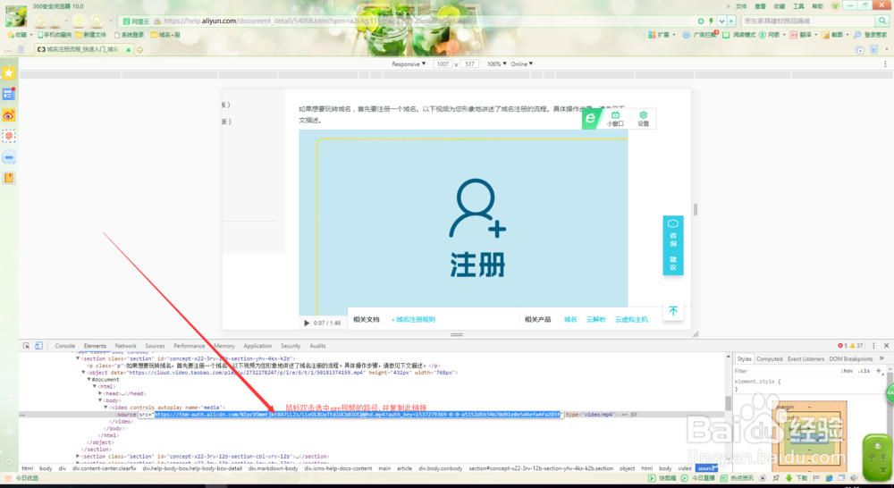Close the 域名注册流程 tab
Image resolution: width=894 pixels, height=488 pixels.
pyautogui.click(x=128, y=49)
